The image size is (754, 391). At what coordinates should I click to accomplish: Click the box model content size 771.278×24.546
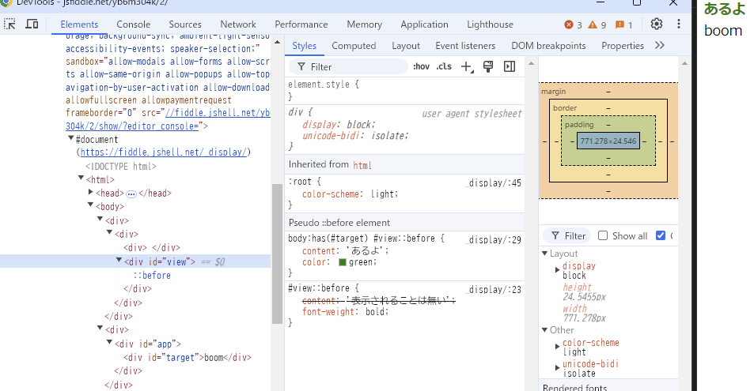click(608, 141)
